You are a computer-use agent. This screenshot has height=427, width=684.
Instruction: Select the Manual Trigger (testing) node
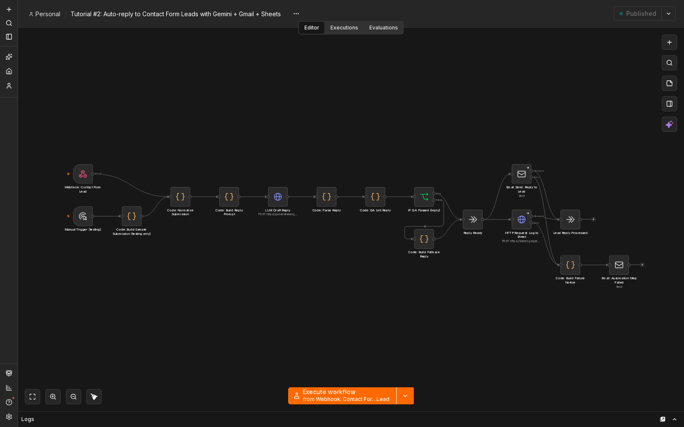[x=83, y=216]
